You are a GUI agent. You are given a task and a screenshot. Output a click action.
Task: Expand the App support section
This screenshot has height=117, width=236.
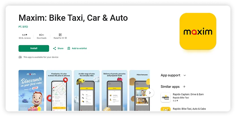tap(185, 75)
